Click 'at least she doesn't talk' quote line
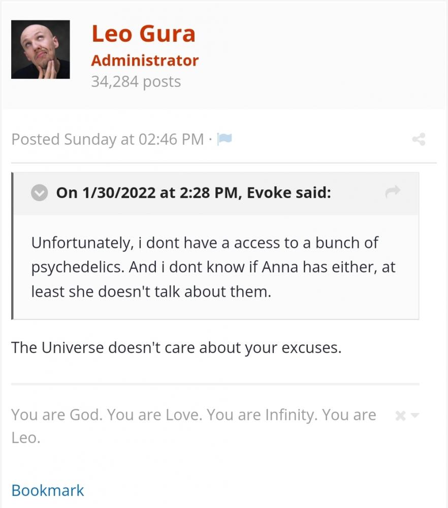 [x=151, y=292]
